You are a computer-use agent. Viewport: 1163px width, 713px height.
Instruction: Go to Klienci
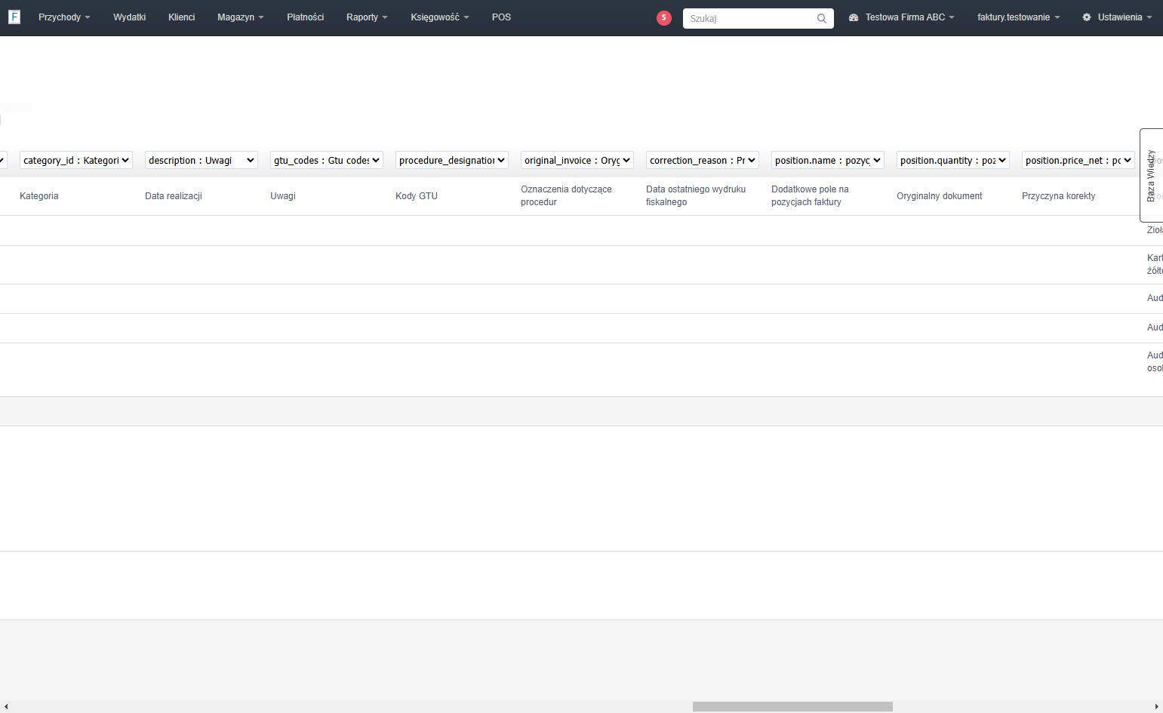[181, 17]
